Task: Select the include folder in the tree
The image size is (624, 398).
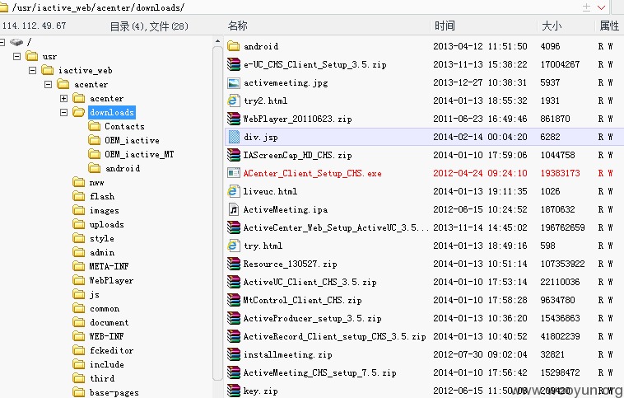Action: tap(107, 364)
